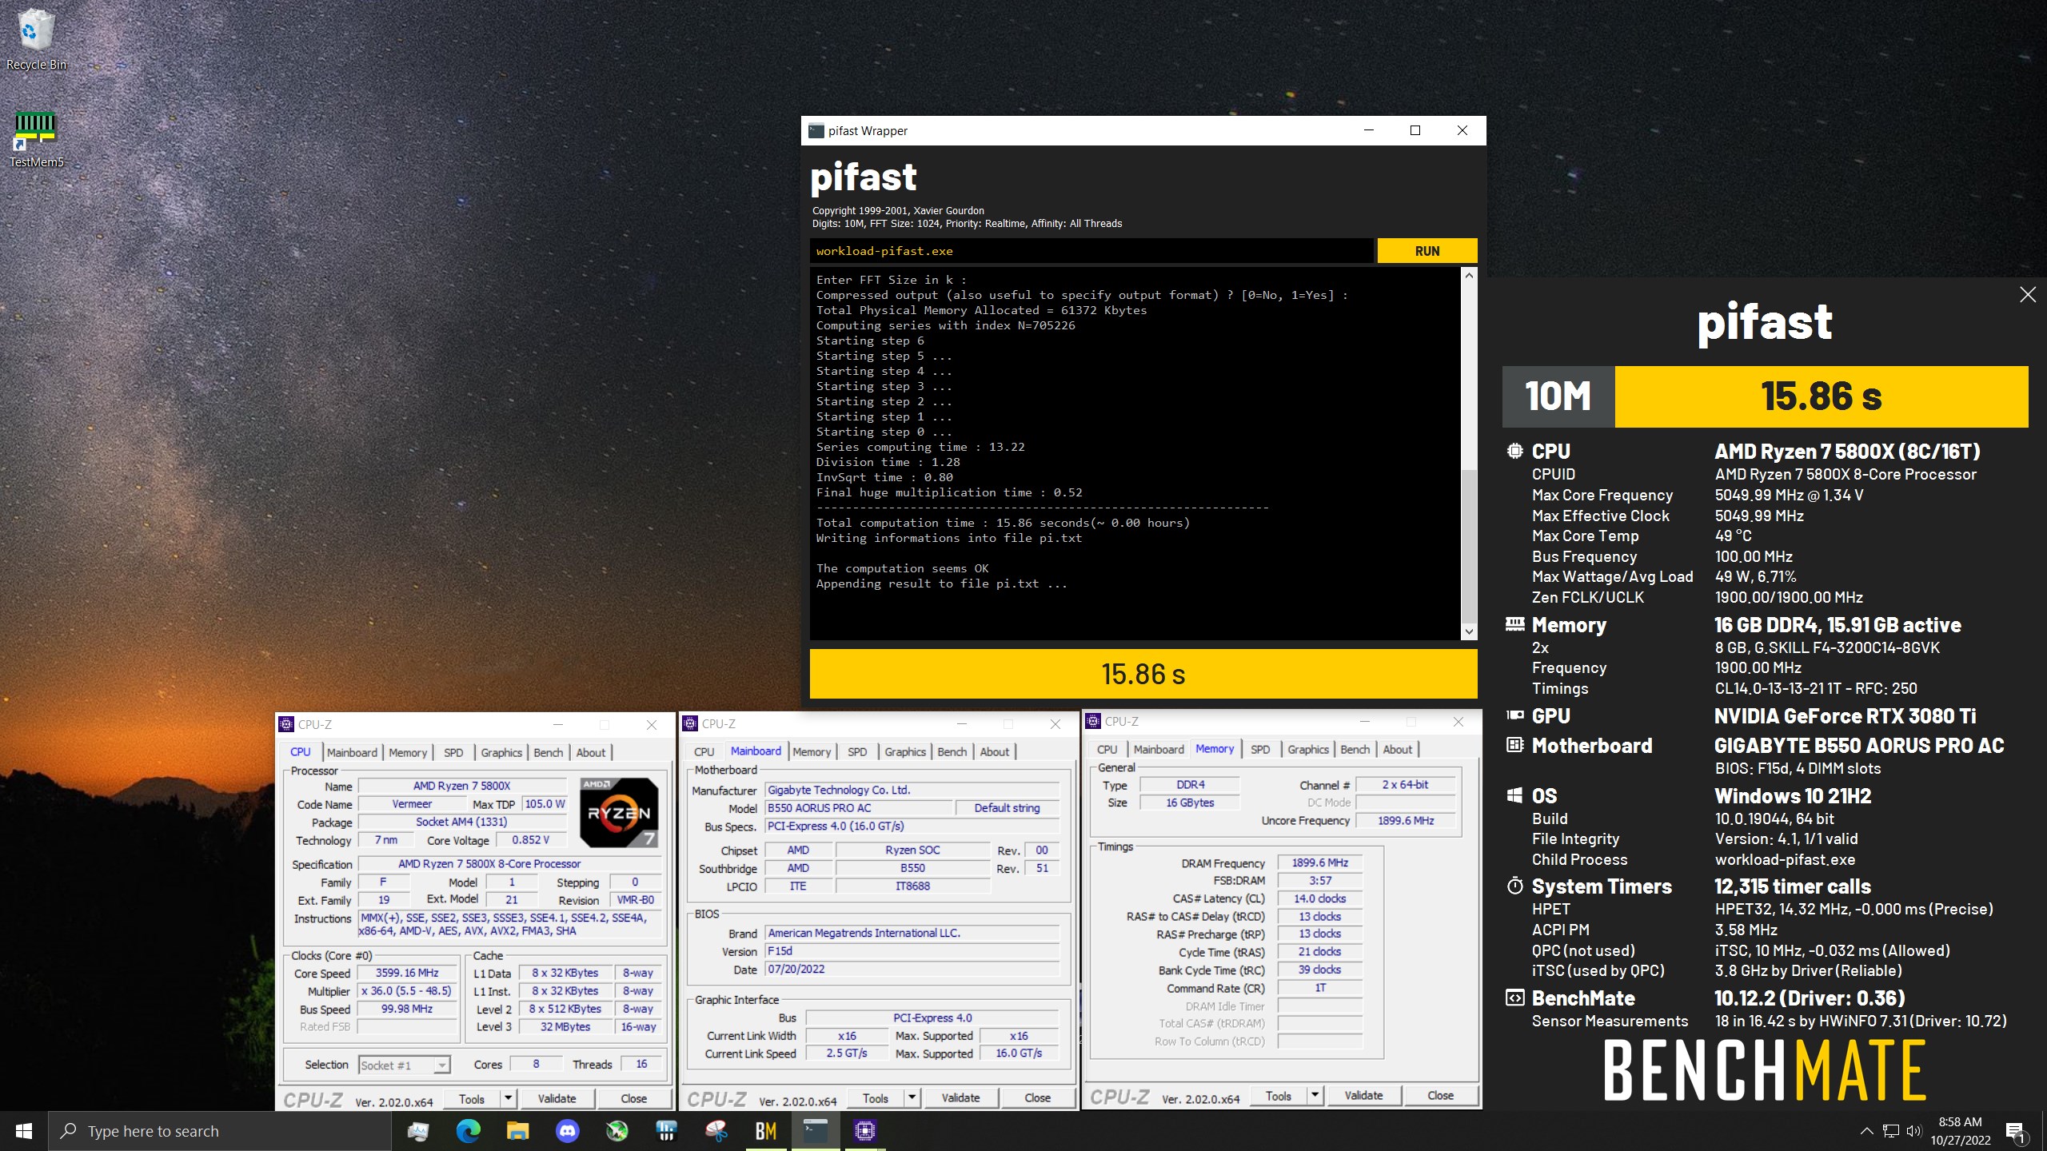
Task: Click the BIOS Version F15d field
Action: click(x=912, y=951)
